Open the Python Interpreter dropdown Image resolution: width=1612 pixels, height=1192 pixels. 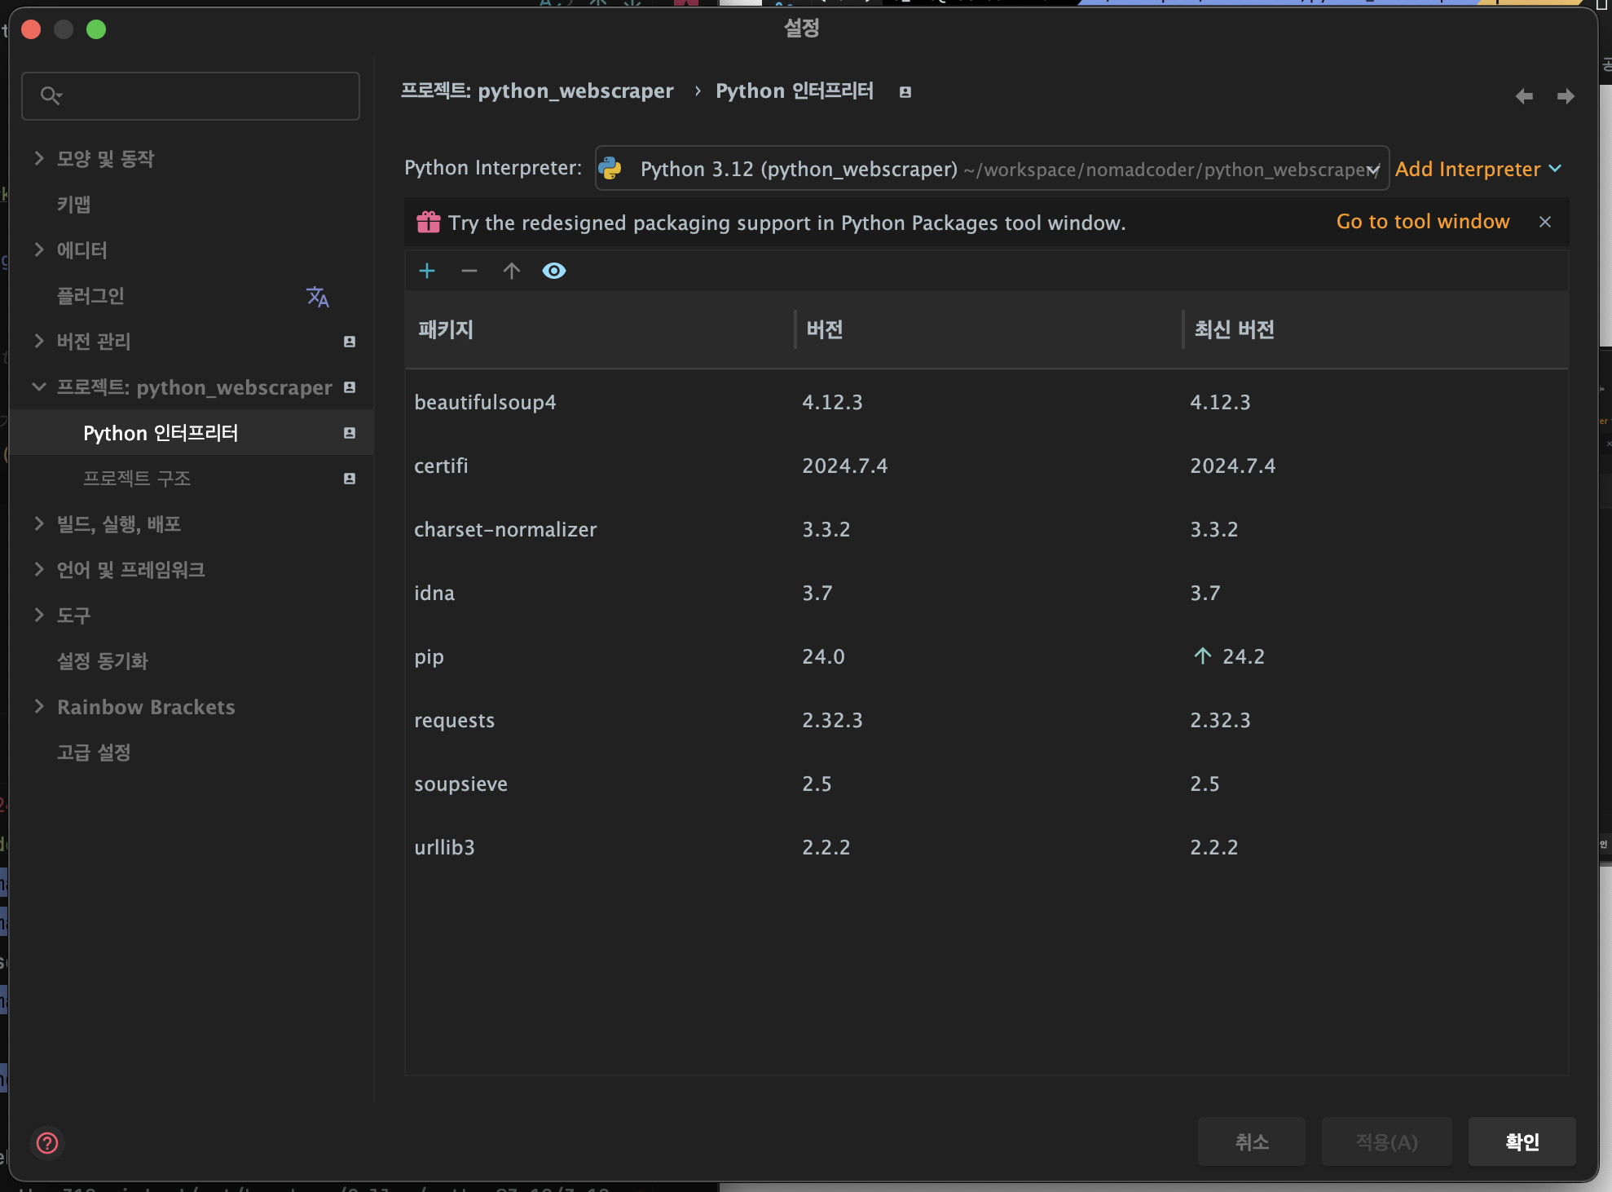point(991,169)
